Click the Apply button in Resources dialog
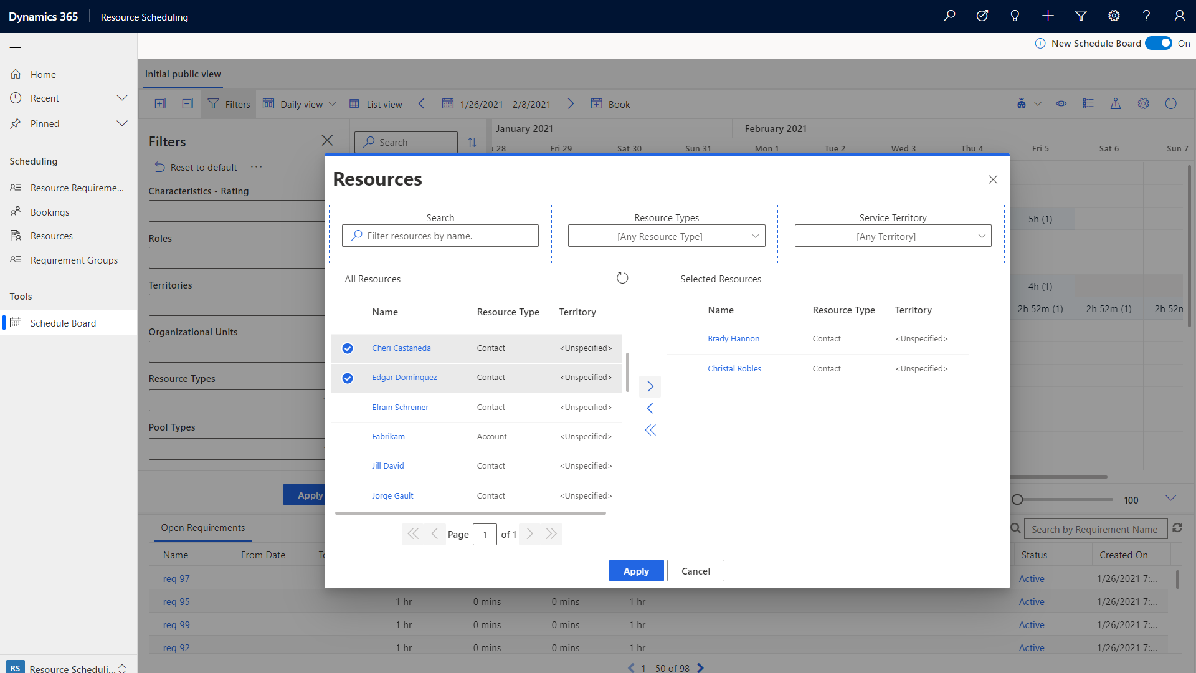Image resolution: width=1196 pixels, height=673 pixels. tap(637, 570)
